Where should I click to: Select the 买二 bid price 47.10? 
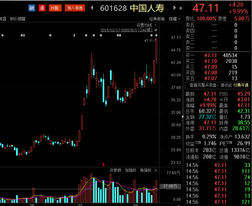tap(210, 61)
